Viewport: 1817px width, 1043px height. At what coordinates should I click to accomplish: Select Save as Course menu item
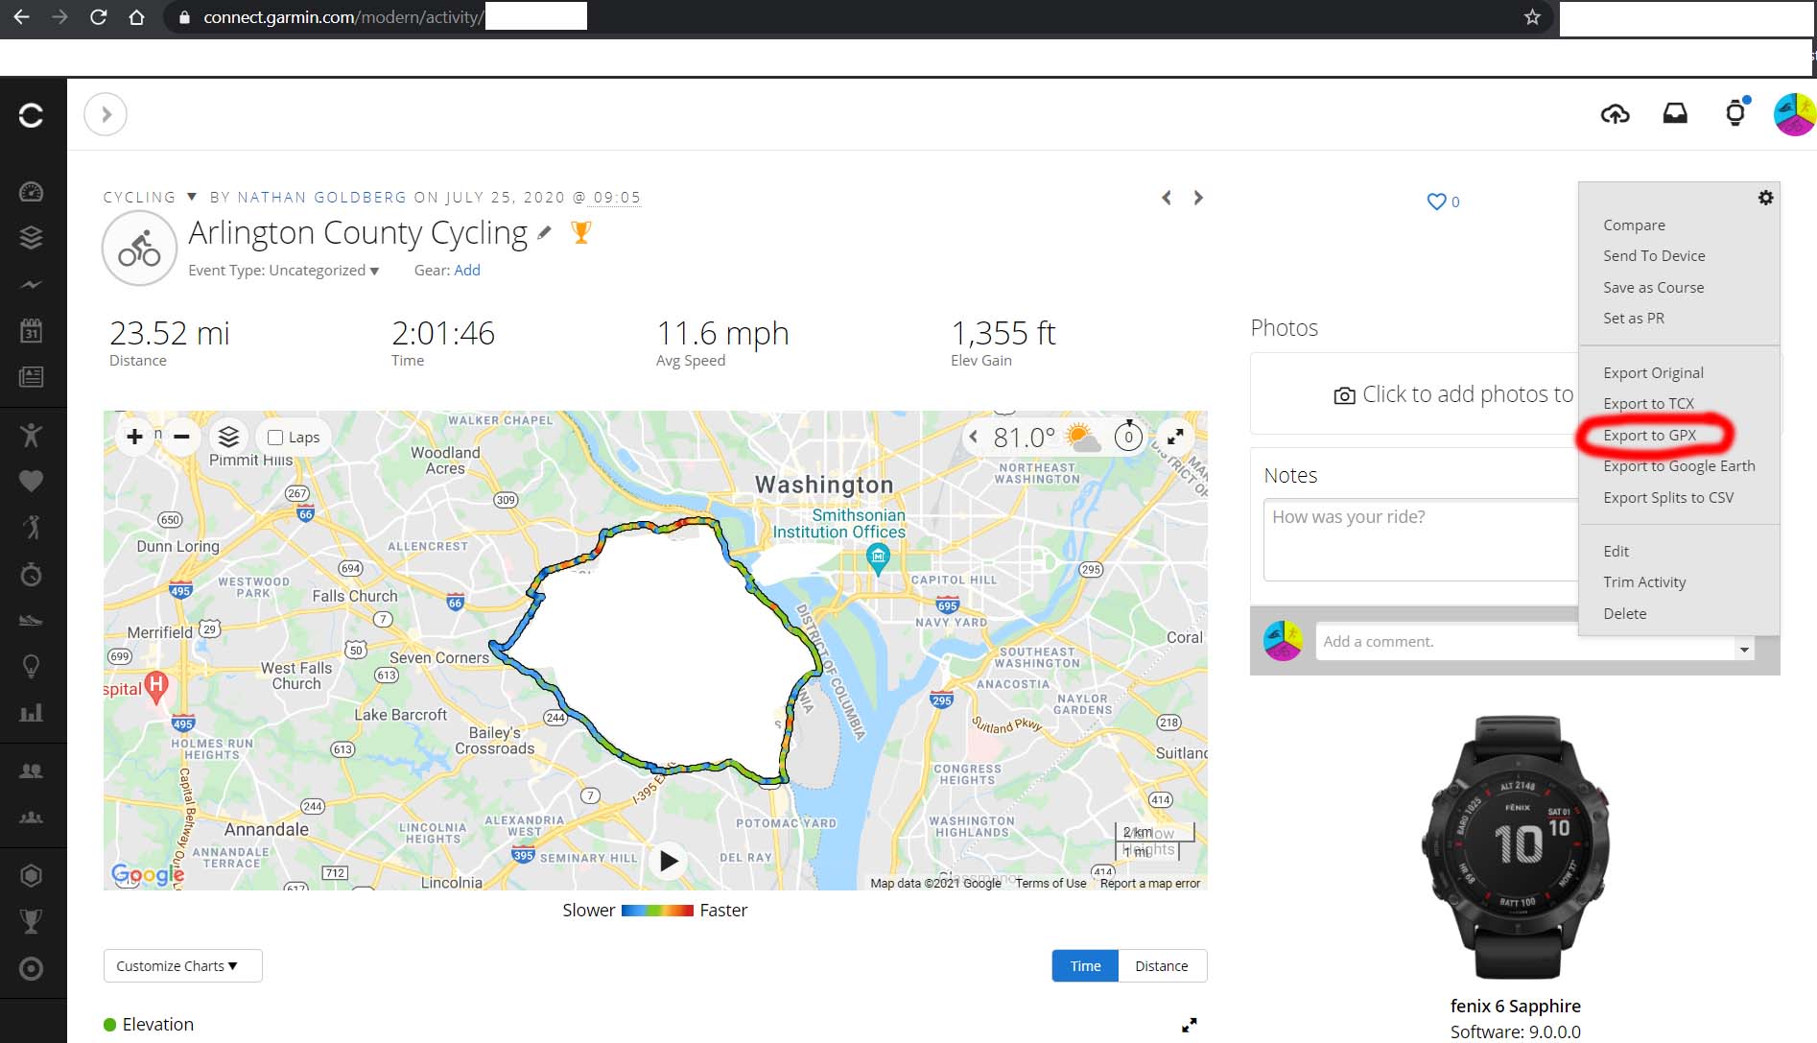tap(1653, 287)
